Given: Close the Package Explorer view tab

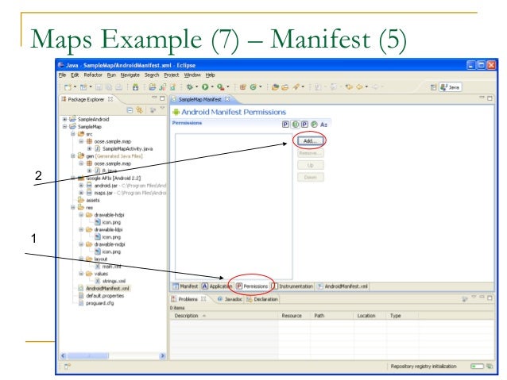Looking at the screenshot, I should 110,99.
